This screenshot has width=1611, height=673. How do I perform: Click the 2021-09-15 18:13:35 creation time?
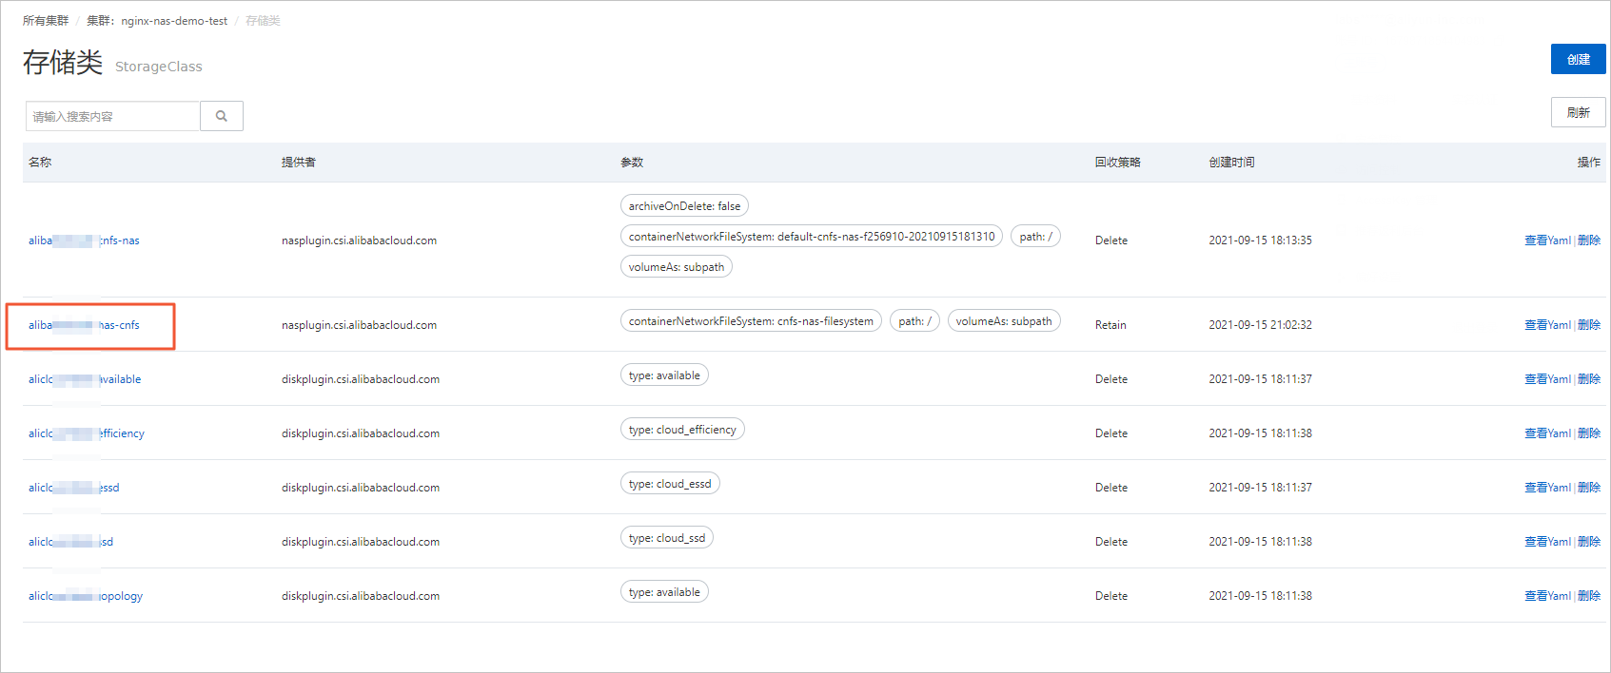tap(1261, 240)
